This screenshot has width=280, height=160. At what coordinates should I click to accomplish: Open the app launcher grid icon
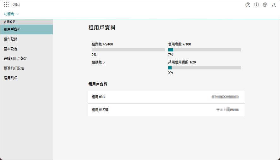click(x=6, y=5)
